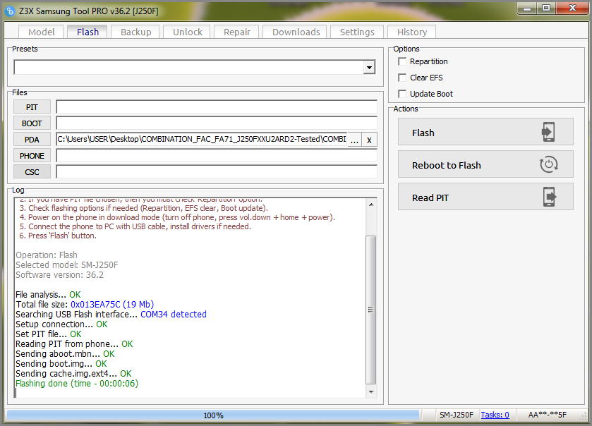Check the Update Boot option
The height and width of the screenshot is (426, 592).
click(402, 94)
